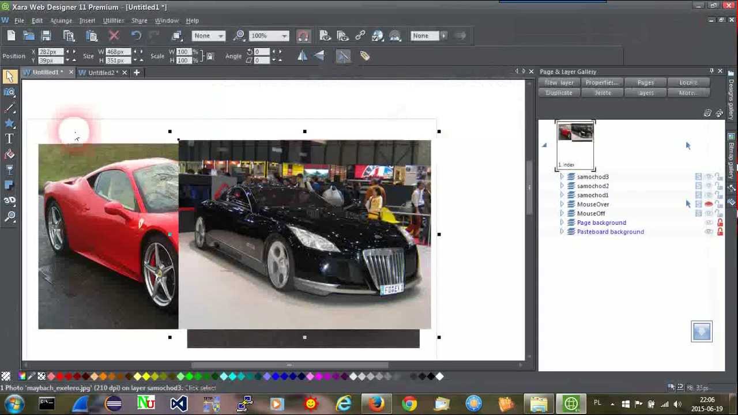Toggle visibility eye of samochod2 layer
The height and width of the screenshot is (415, 738).
click(x=709, y=186)
